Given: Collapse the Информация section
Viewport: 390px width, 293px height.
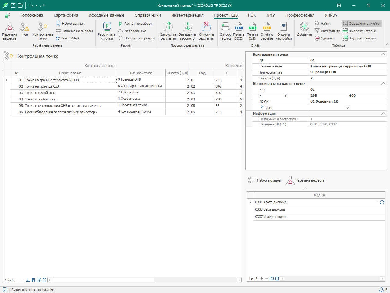Looking at the screenshot, I should point(383,114).
